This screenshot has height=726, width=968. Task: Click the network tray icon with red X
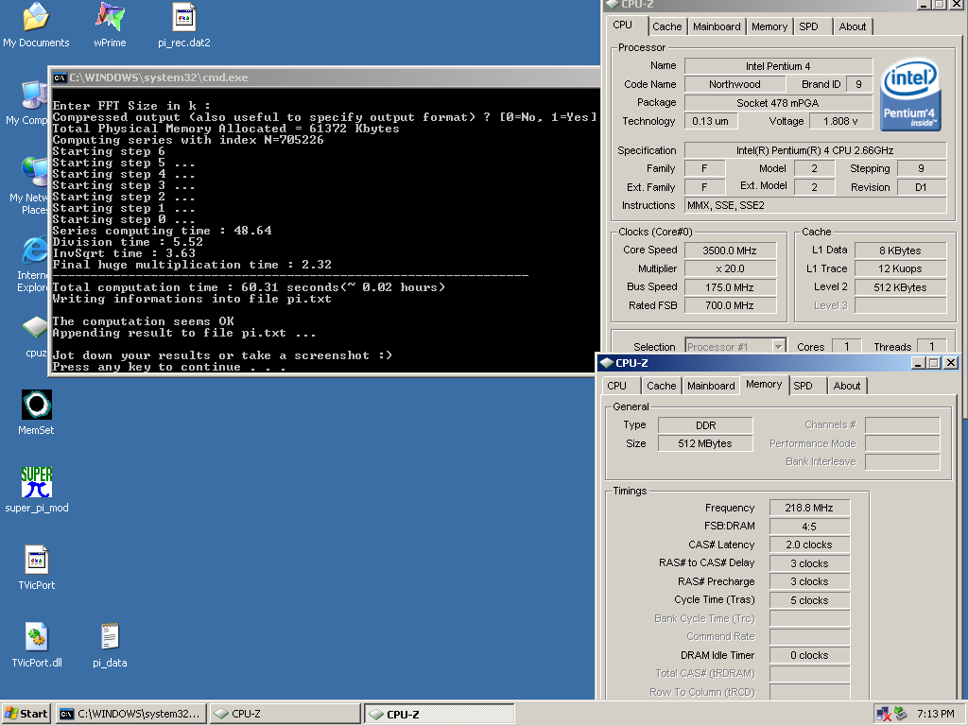point(884,714)
